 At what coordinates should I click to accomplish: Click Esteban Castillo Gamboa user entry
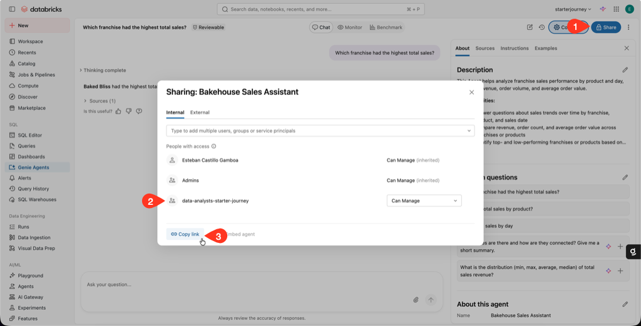click(x=210, y=161)
